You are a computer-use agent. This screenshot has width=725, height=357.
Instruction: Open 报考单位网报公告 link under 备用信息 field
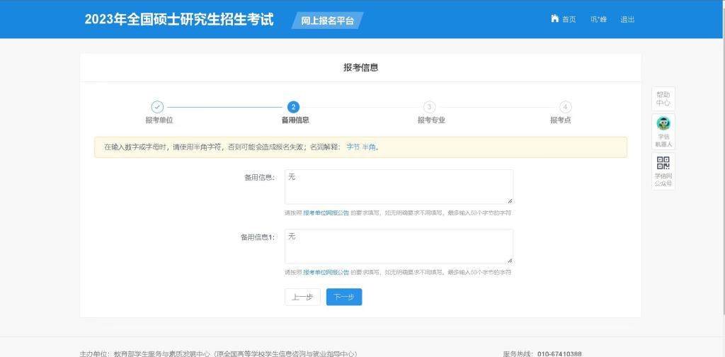point(326,212)
